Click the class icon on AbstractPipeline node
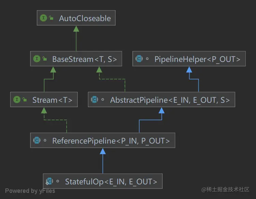The image size is (256, 199). (x=94, y=100)
